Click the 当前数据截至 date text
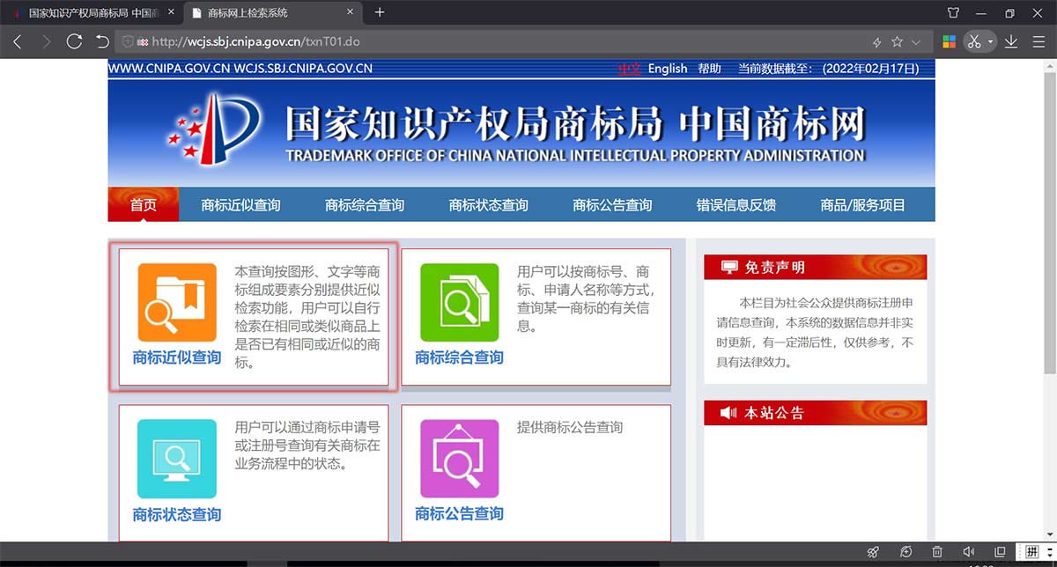This screenshot has height=567, width=1057. tap(828, 69)
